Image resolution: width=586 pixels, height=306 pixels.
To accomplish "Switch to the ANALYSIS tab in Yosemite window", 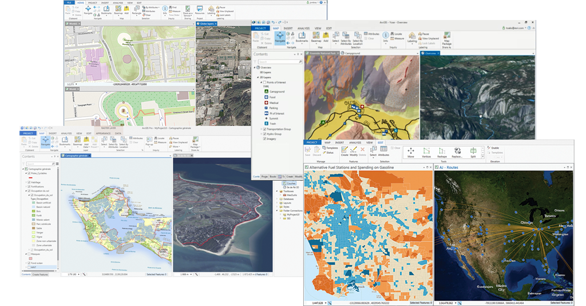I will tap(303, 28).
